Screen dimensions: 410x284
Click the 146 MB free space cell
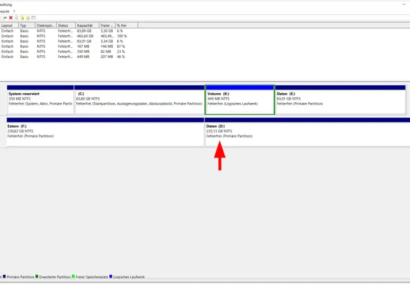[x=106, y=47]
